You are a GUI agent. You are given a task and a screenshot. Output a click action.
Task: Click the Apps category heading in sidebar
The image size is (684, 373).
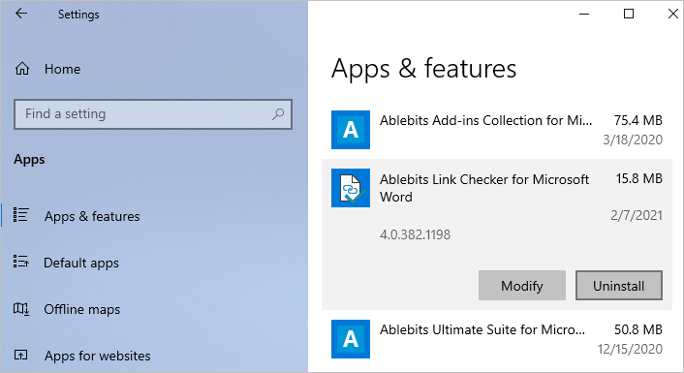(x=29, y=160)
